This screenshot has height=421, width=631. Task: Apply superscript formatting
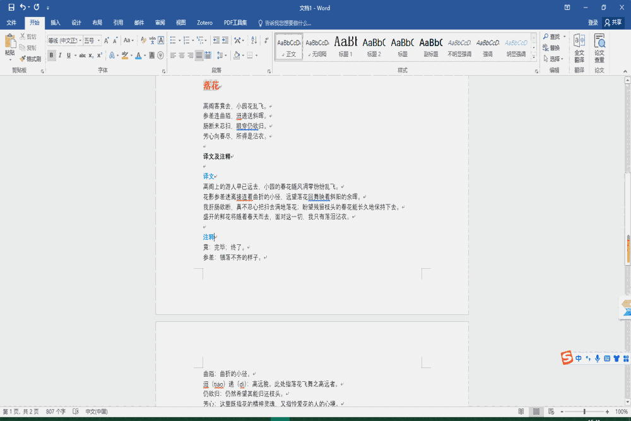point(98,56)
